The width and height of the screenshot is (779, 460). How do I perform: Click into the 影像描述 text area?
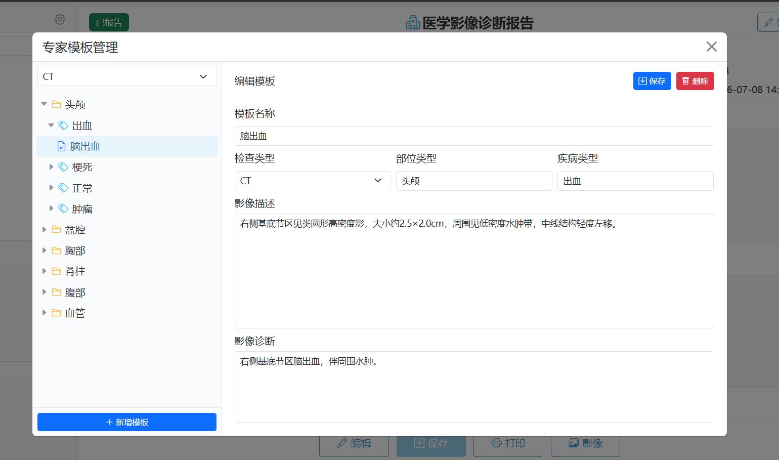tap(474, 271)
